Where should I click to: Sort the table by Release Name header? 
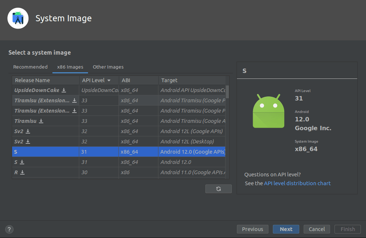pos(33,80)
